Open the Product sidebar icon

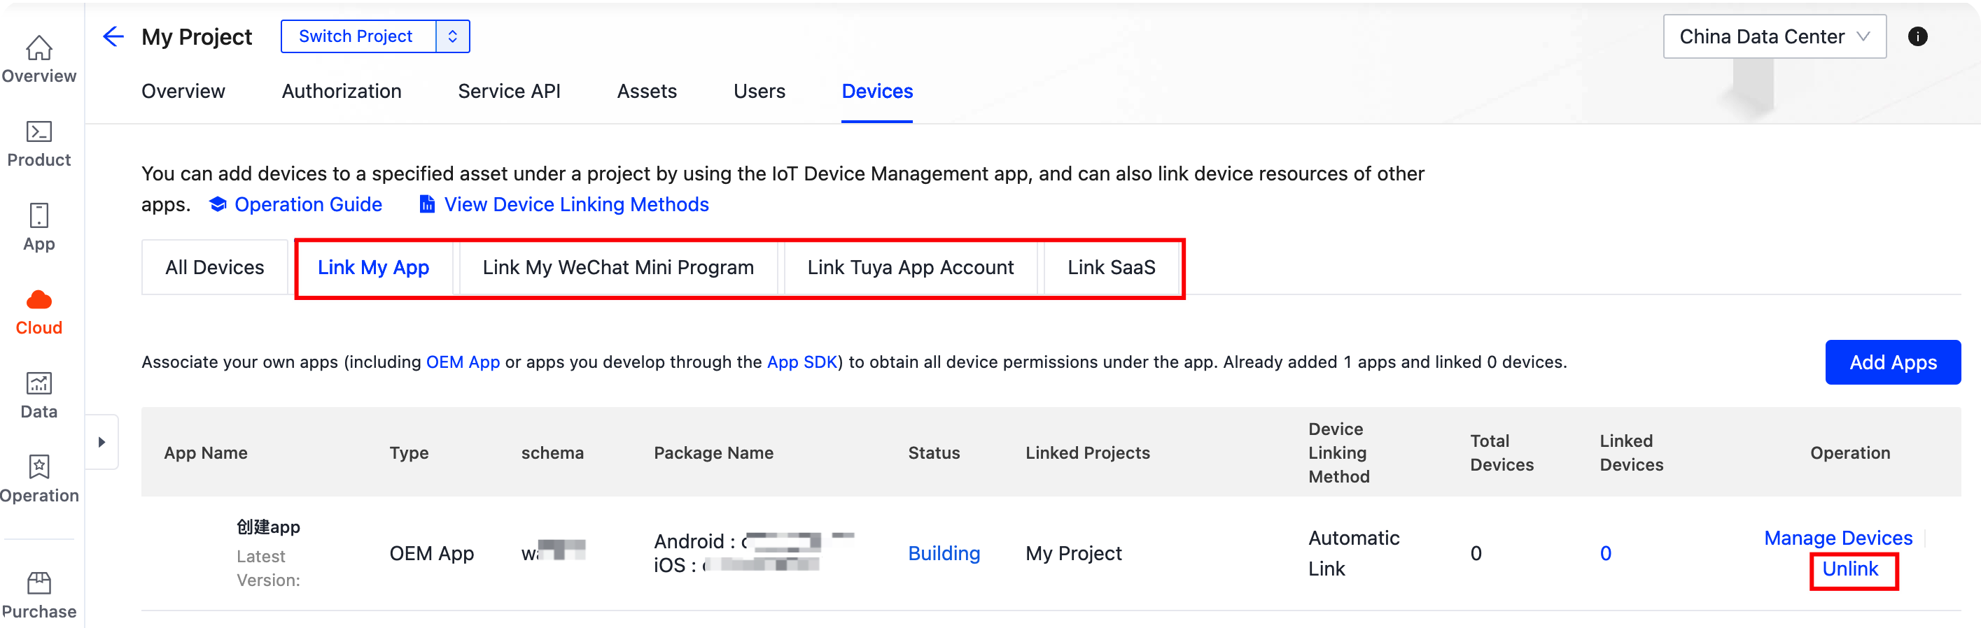38,132
